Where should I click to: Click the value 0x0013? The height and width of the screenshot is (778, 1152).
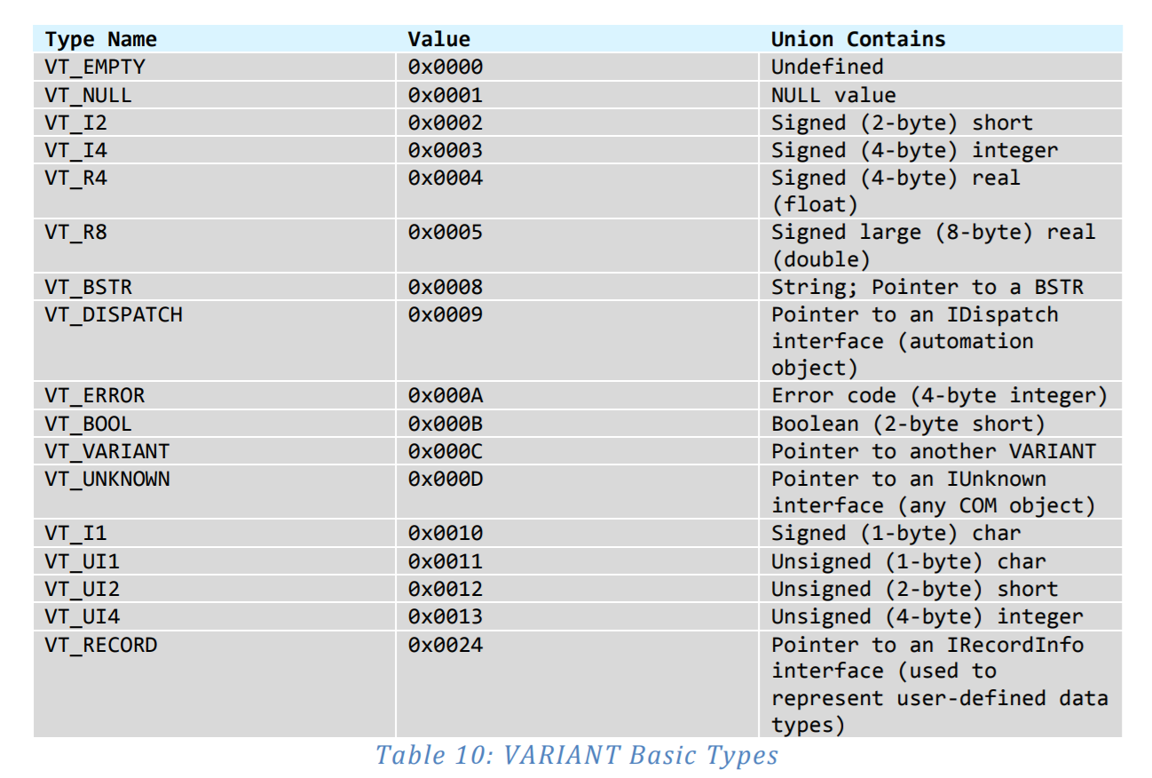click(446, 616)
